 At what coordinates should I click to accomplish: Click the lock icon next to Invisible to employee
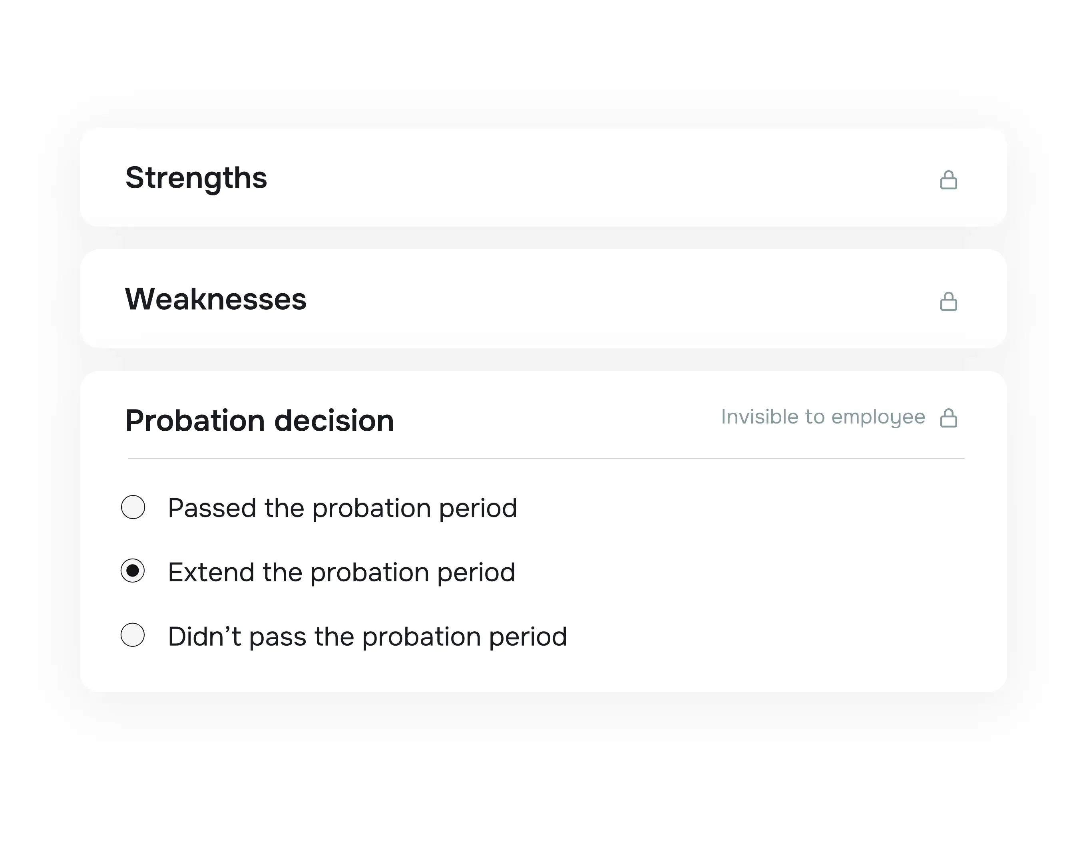[950, 418]
